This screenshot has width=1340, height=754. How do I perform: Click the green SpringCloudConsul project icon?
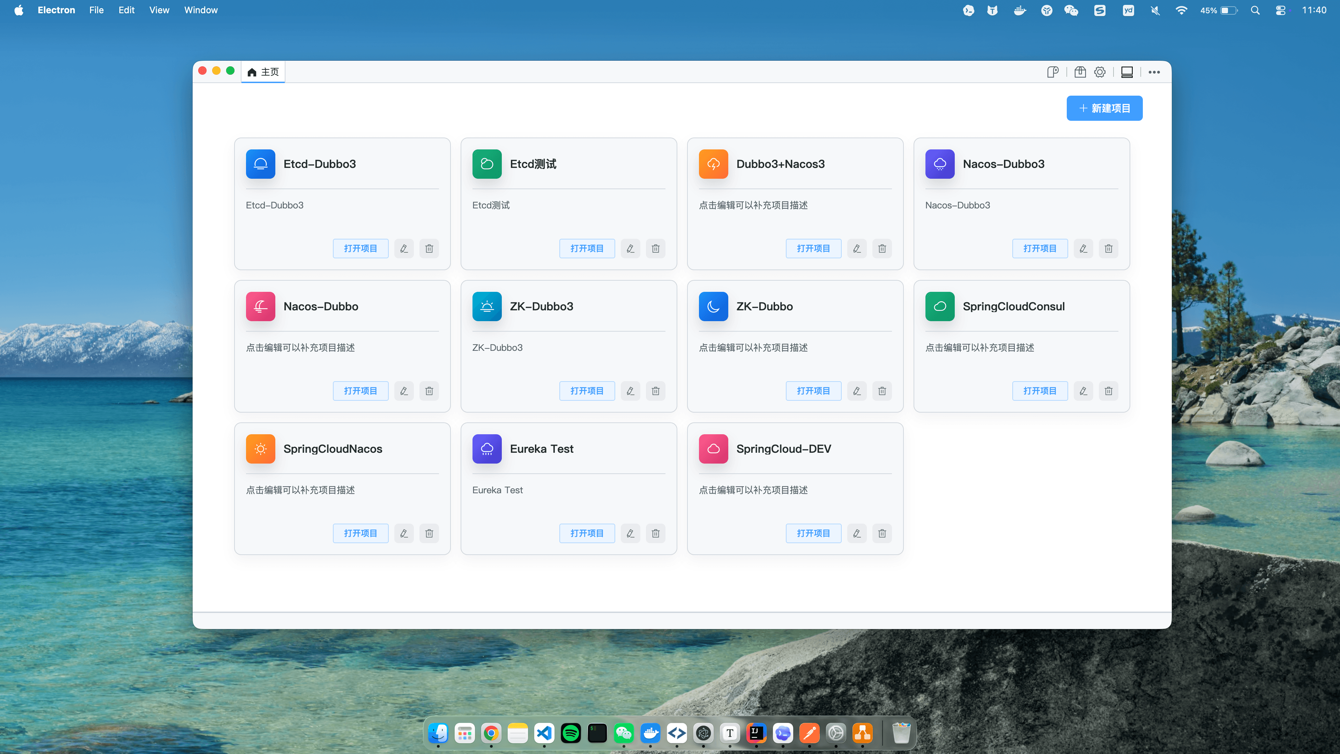click(939, 306)
